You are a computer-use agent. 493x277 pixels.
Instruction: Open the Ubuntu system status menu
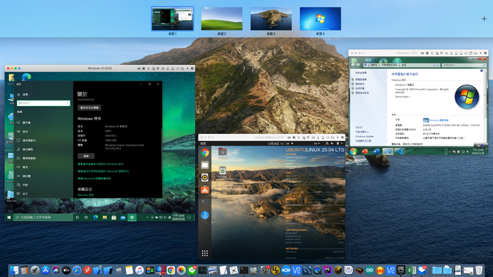[x=335, y=144]
